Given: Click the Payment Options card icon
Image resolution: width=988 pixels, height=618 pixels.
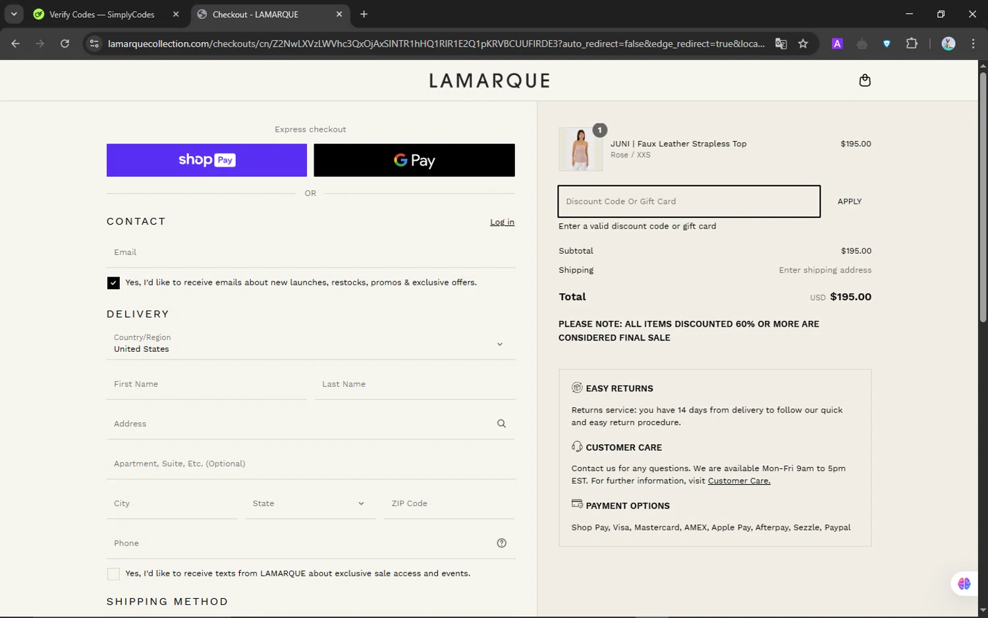Looking at the screenshot, I should point(577,504).
